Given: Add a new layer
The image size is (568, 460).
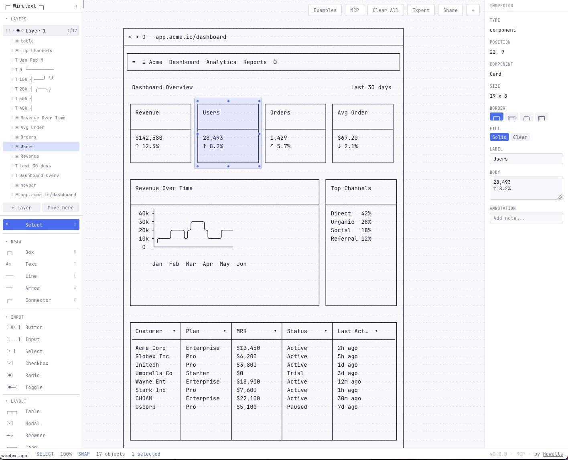Looking at the screenshot, I should (x=21, y=208).
